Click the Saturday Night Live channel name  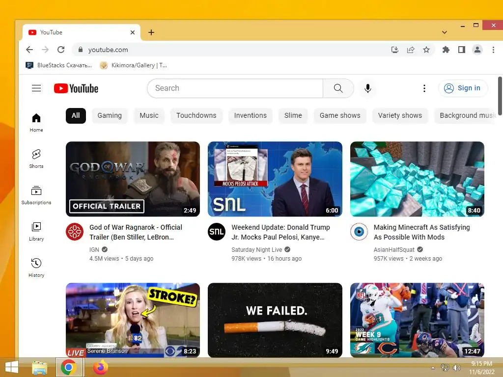[x=256, y=250]
